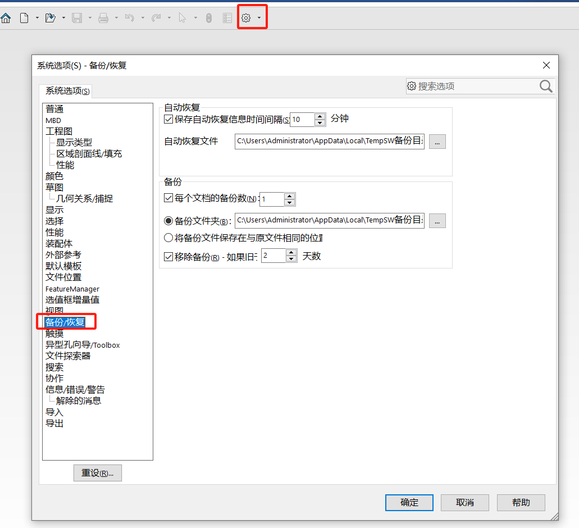Select save backup in same location as original
Image resolution: width=579 pixels, height=528 pixels.
pyautogui.click(x=168, y=238)
